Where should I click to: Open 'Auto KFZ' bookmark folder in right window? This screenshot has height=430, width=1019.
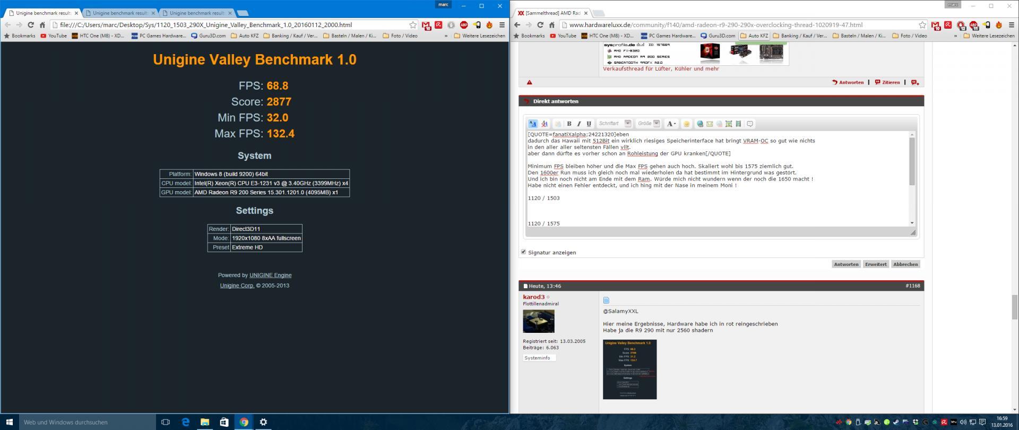tap(754, 36)
